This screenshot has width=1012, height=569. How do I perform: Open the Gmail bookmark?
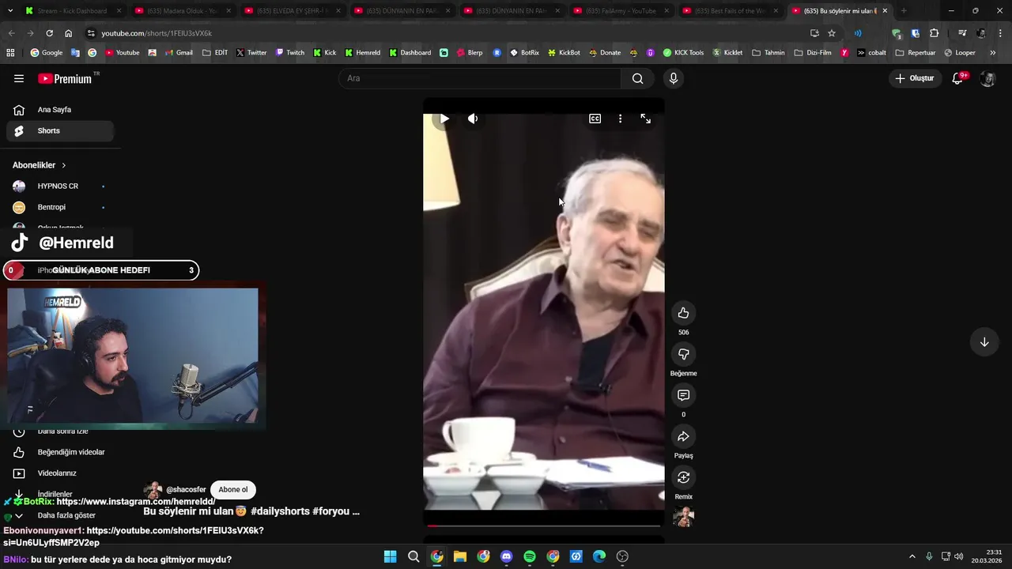click(178, 53)
